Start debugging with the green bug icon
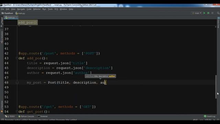 click(x=208, y=13)
